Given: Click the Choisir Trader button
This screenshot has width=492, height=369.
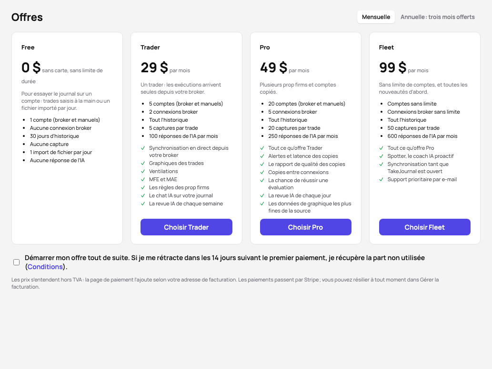Looking at the screenshot, I should 186,227.
